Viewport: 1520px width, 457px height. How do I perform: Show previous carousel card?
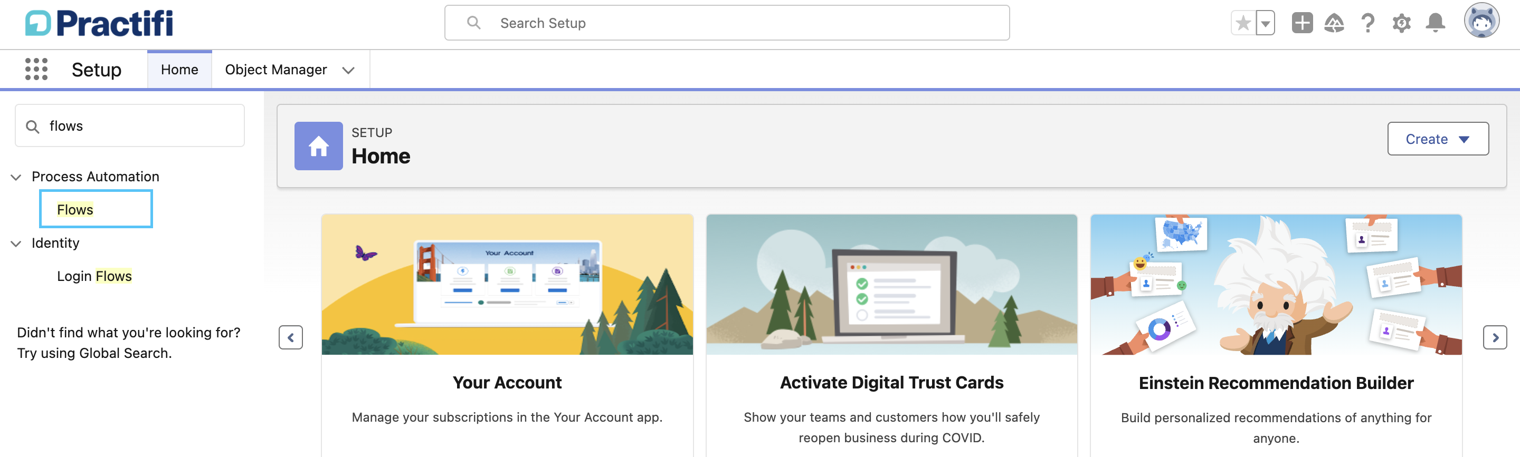click(290, 337)
